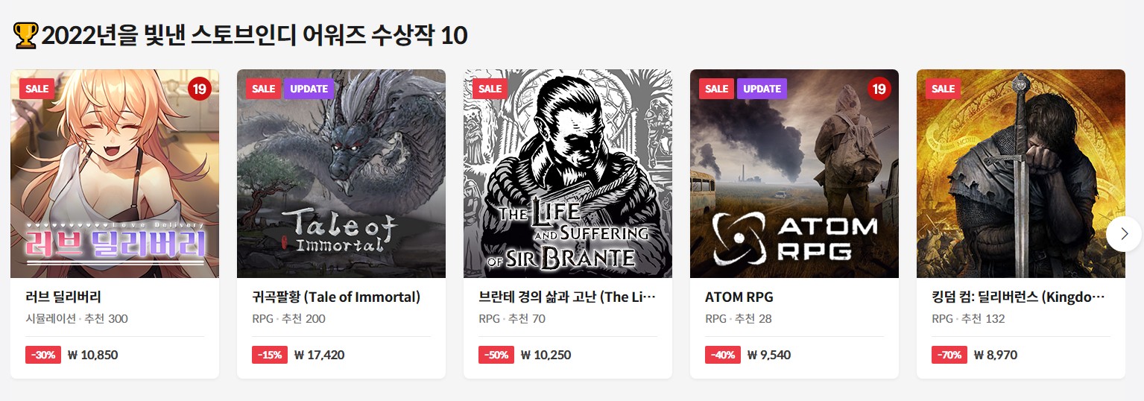Click the UPDATE badge on Tale of Immortal
Viewport: 1144px width, 401px height.
[309, 89]
